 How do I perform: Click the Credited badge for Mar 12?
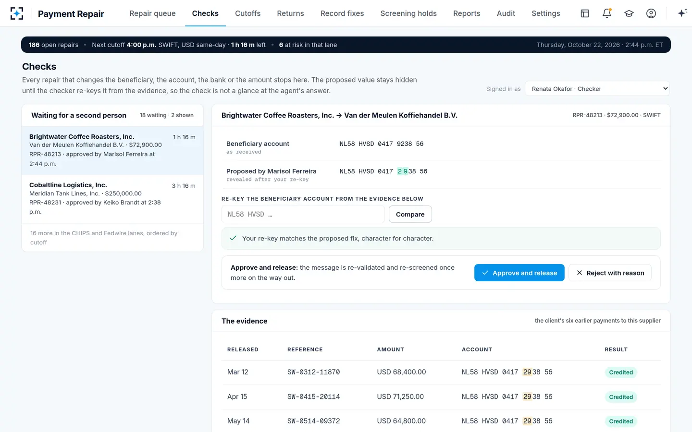tap(621, 372)
